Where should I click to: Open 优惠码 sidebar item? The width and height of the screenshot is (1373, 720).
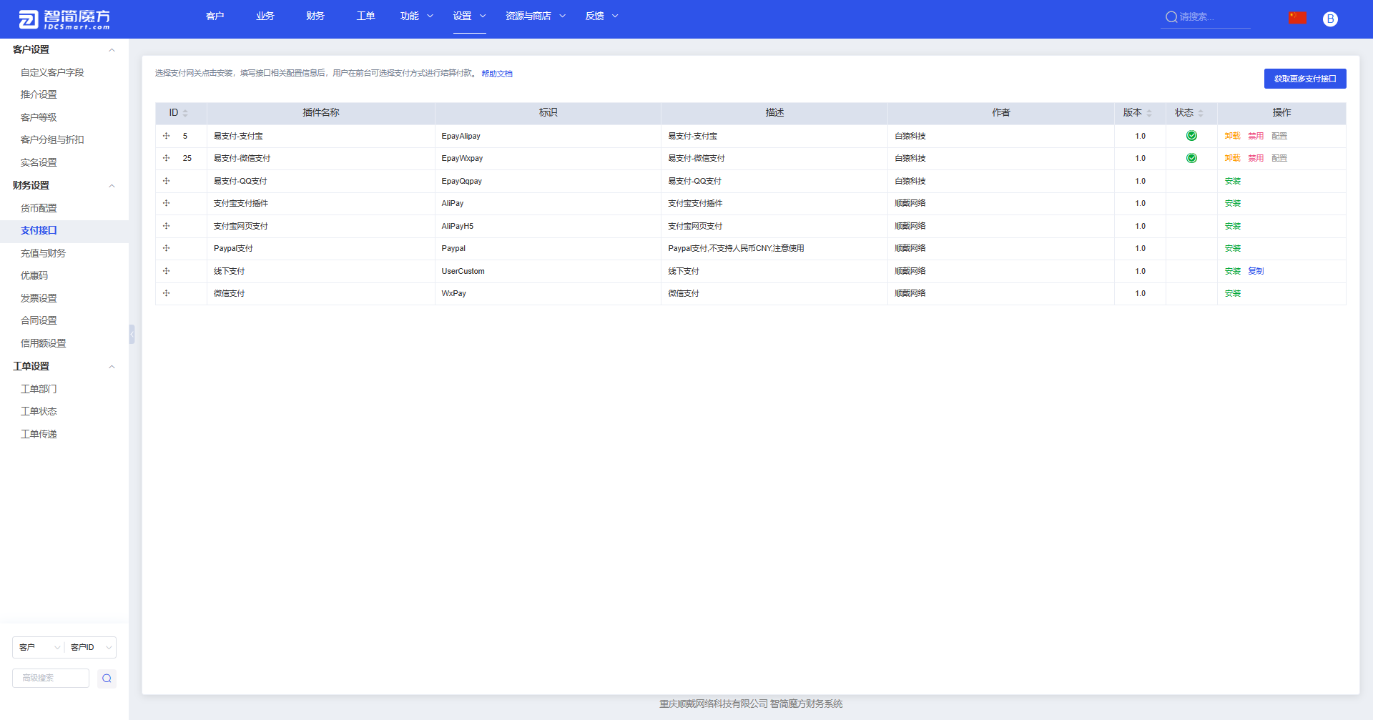click(34, 275)
